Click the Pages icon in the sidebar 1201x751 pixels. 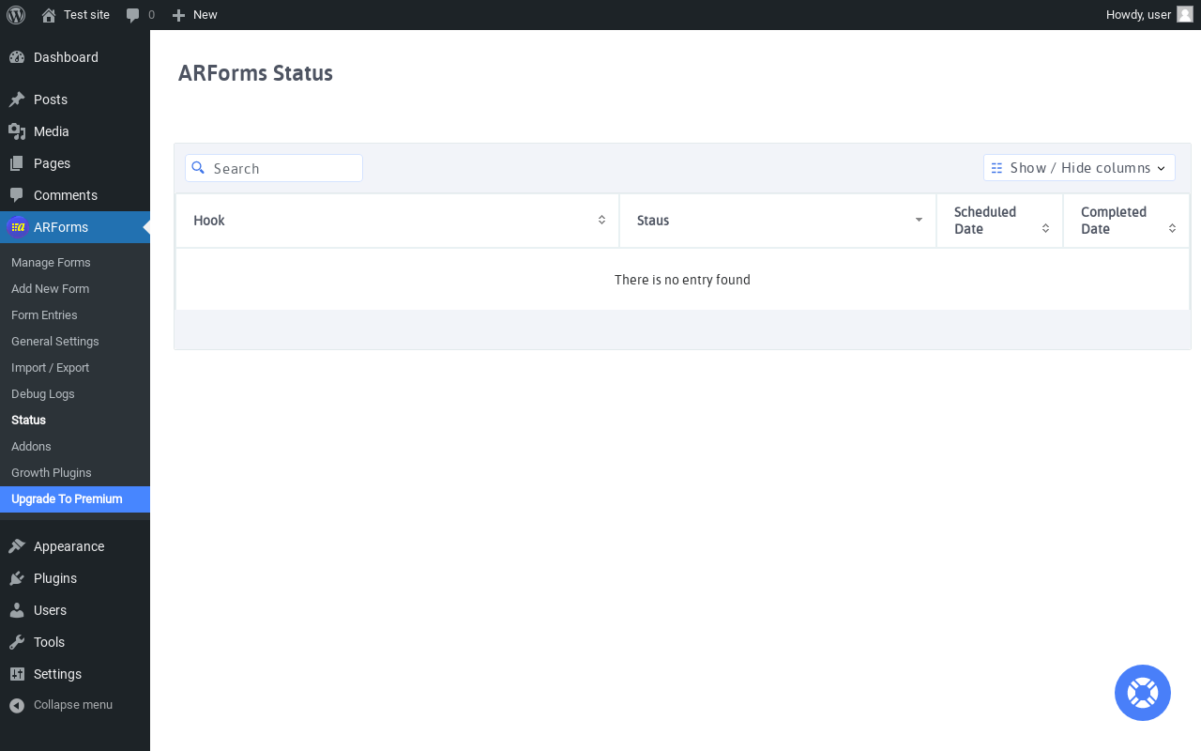tap(17, 163)
